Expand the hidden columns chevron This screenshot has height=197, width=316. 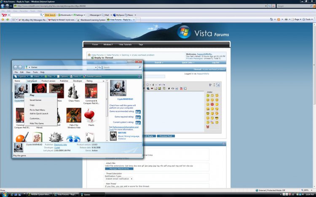(103, 81)
